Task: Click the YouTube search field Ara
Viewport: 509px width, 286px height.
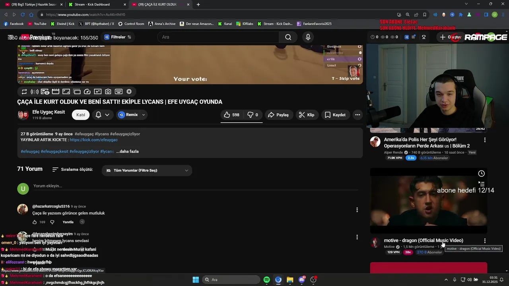Action: pyautogui.click(x=218, y=37)
